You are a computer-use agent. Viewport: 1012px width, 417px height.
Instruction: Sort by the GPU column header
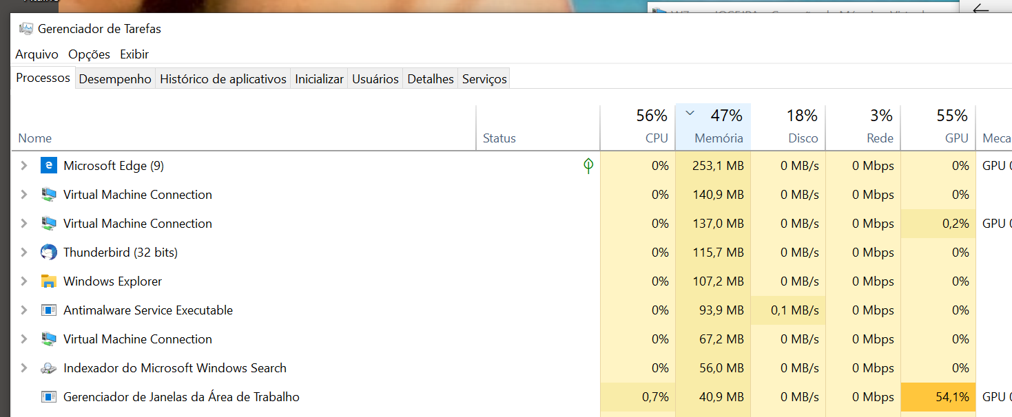click(938, 128)
